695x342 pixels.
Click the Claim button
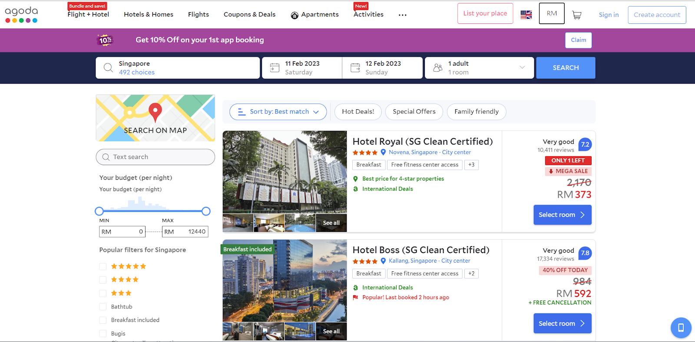[x=579, y=40]
